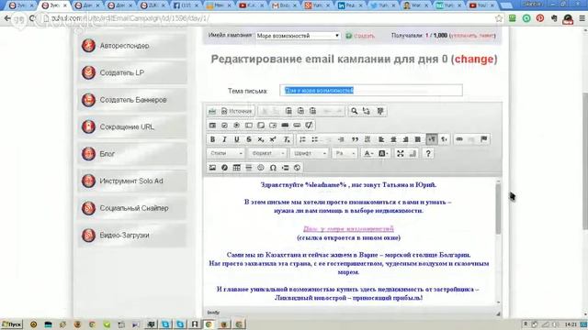The height and width of the screenshot is (330, 588).
Task: Open the Источник source view button
Action: (x=237, y=111)
